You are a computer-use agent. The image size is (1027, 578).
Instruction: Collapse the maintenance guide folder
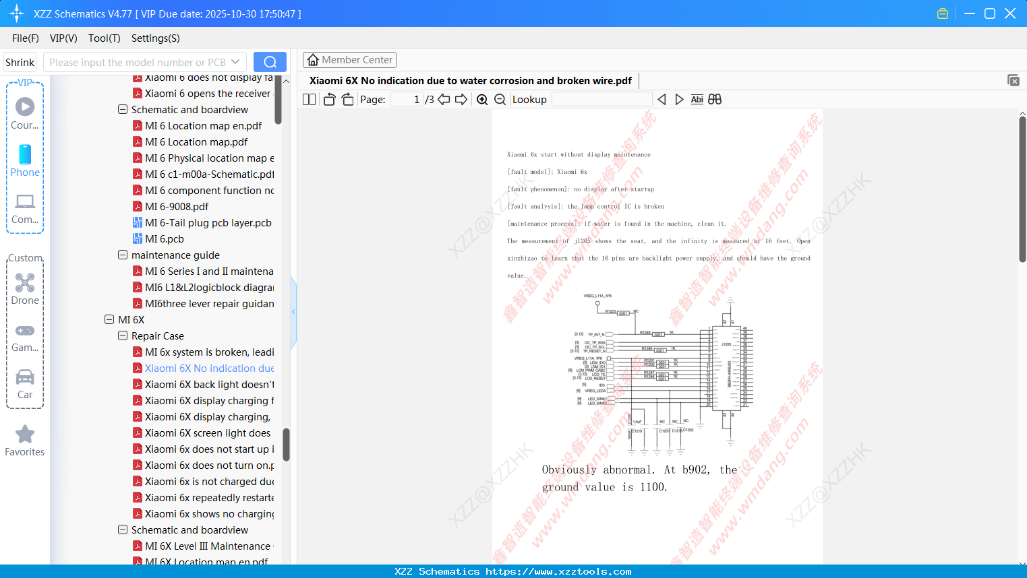coord(123,255)
